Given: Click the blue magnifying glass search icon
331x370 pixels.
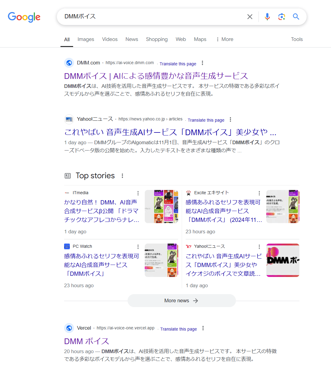Looking at the screenshot, I should click(296, 17).
